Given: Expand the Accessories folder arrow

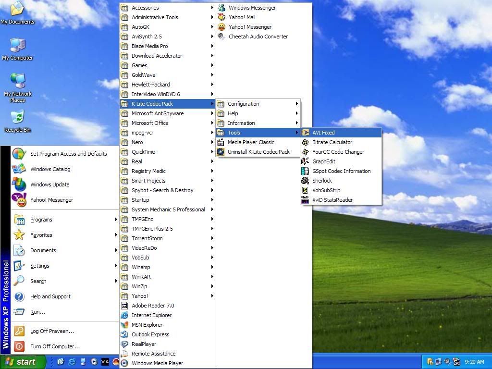Looking at the screenshot, I should [212, 8].
